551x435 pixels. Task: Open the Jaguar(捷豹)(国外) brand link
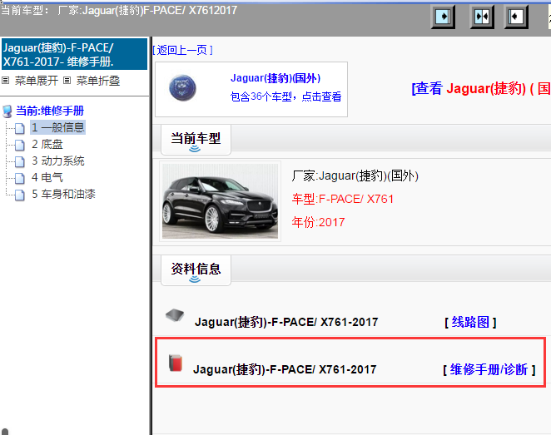click(x=275, y=78)
